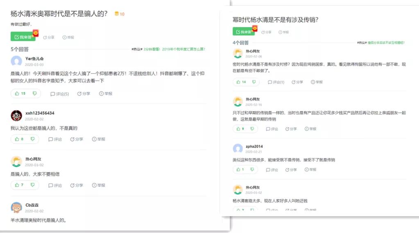The height and width of the screenshot is (233, 419).
Task: Click the reward coin count 10 beside title
Action: click(120, 14)
